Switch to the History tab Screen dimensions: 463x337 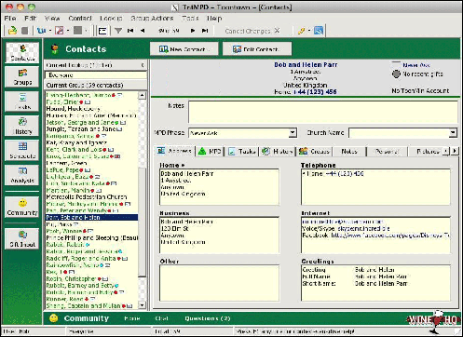click(278, 151)
